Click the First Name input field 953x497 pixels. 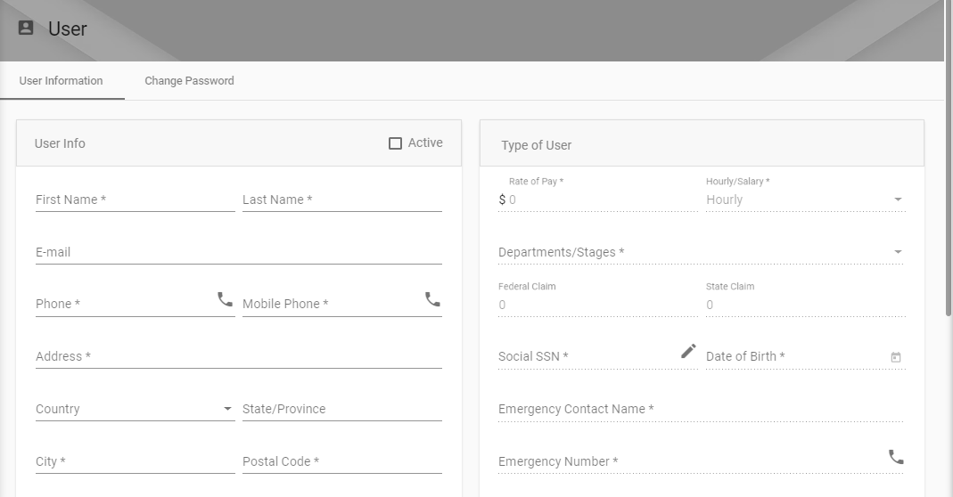[x=135, y=200]
